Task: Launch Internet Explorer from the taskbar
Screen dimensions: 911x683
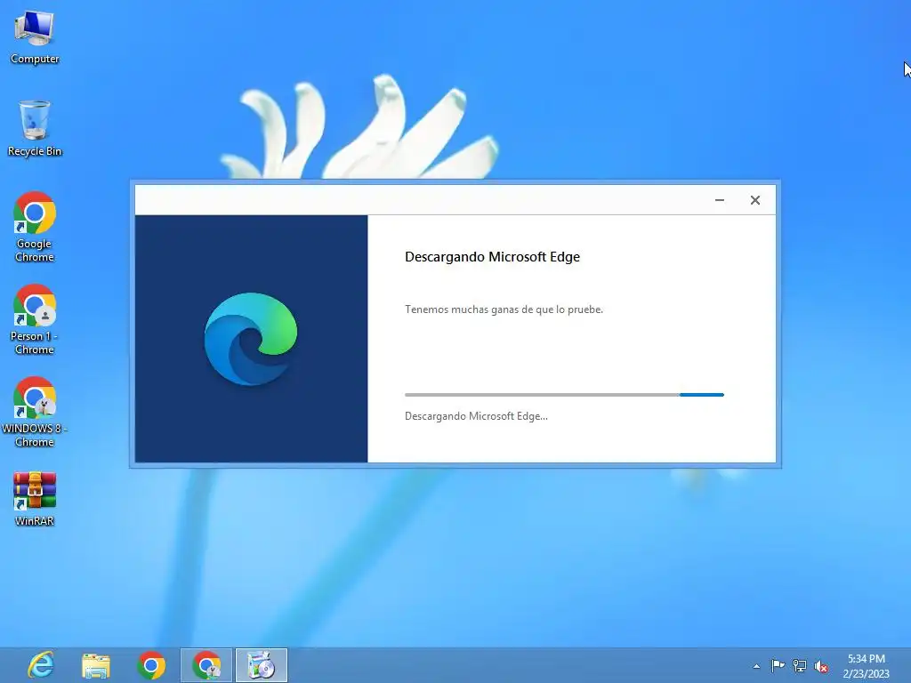Action: 41,665
